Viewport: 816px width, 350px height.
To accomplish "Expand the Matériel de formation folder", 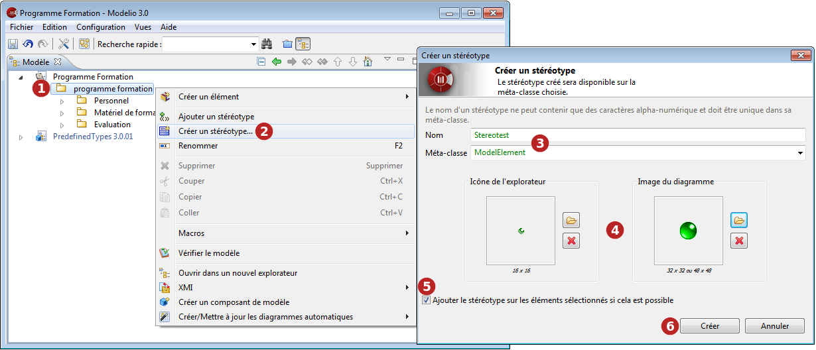I will click(x=62, y=113).
